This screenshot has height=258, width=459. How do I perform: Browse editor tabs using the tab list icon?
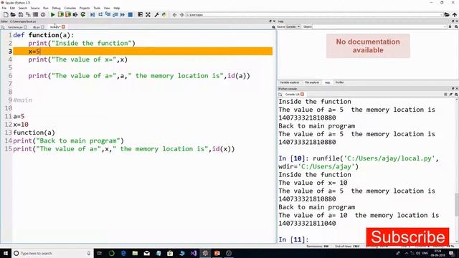tap(3, 27)
